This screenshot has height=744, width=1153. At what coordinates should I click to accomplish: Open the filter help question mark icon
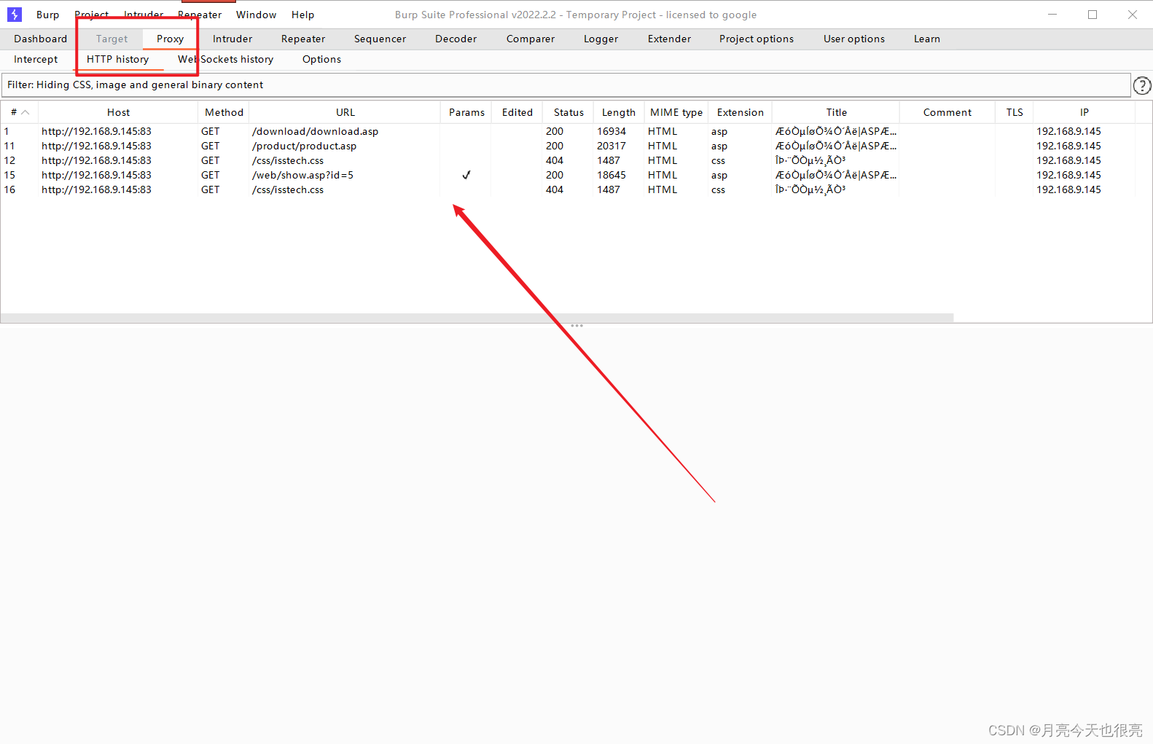[x=1142, y=86]
